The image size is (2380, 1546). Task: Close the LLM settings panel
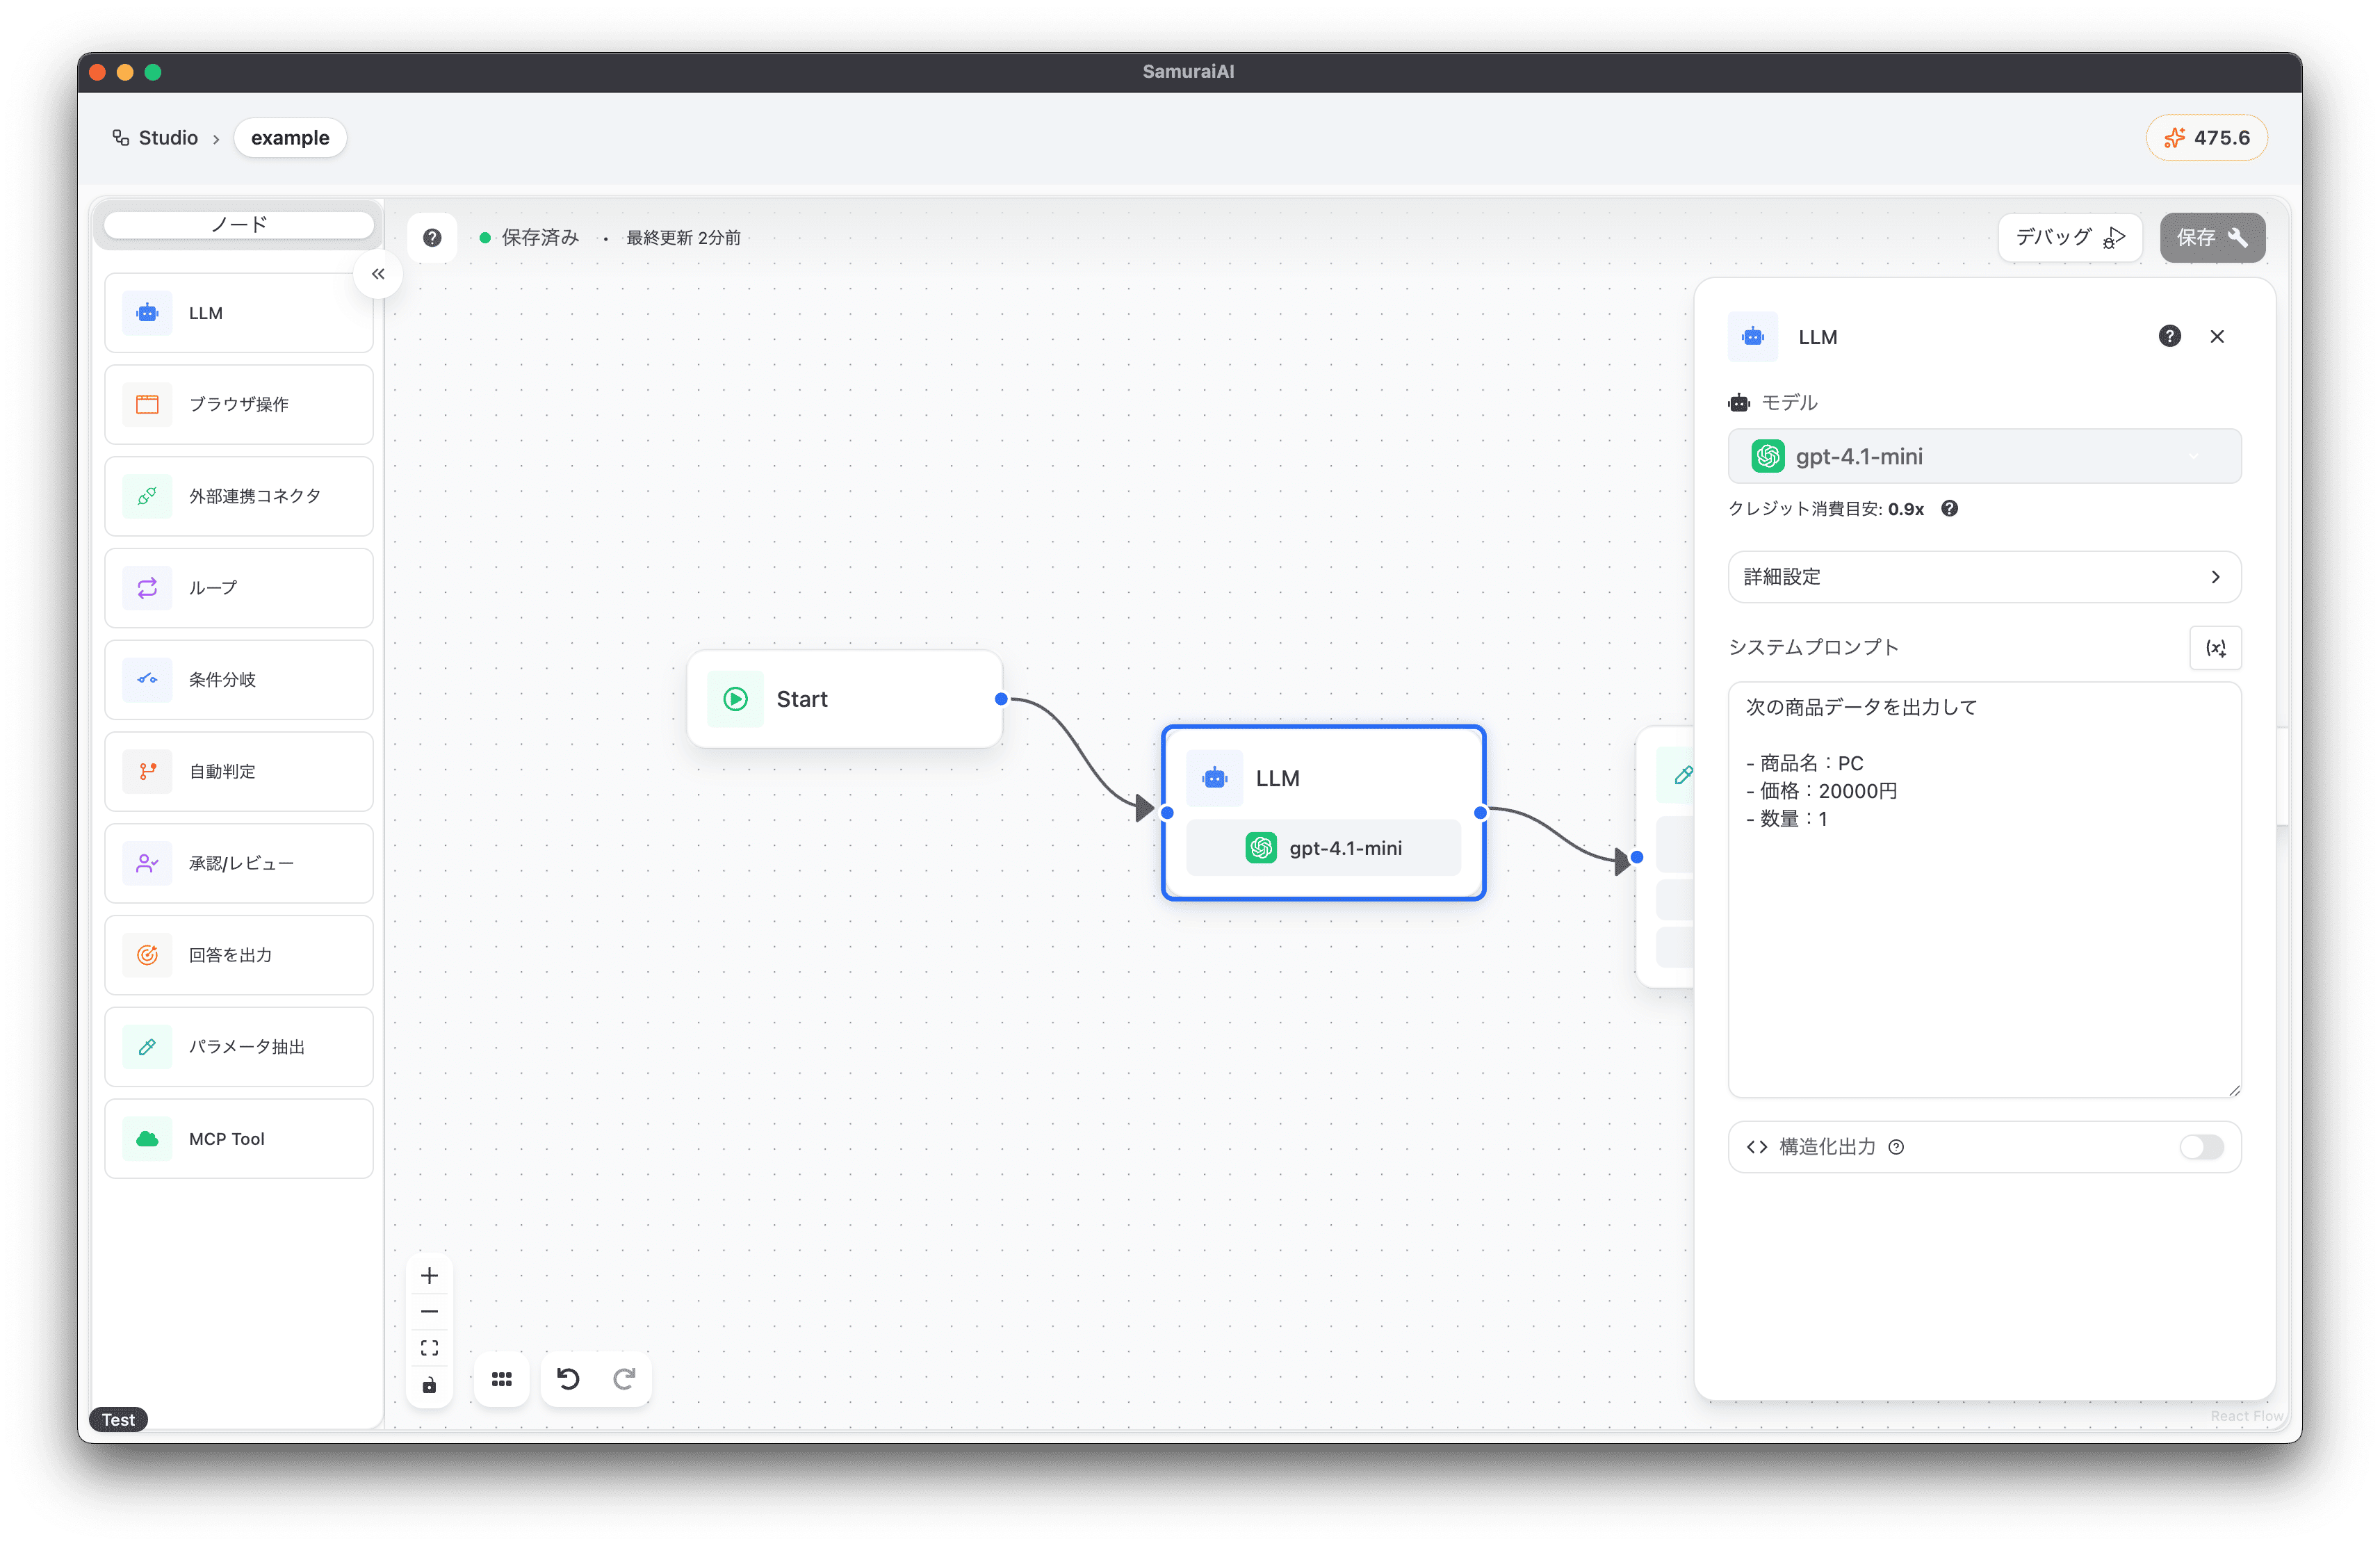click(x=2217, y=336)
